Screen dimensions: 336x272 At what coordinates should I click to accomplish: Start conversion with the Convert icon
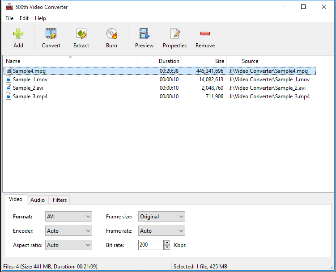click(51, 33)
